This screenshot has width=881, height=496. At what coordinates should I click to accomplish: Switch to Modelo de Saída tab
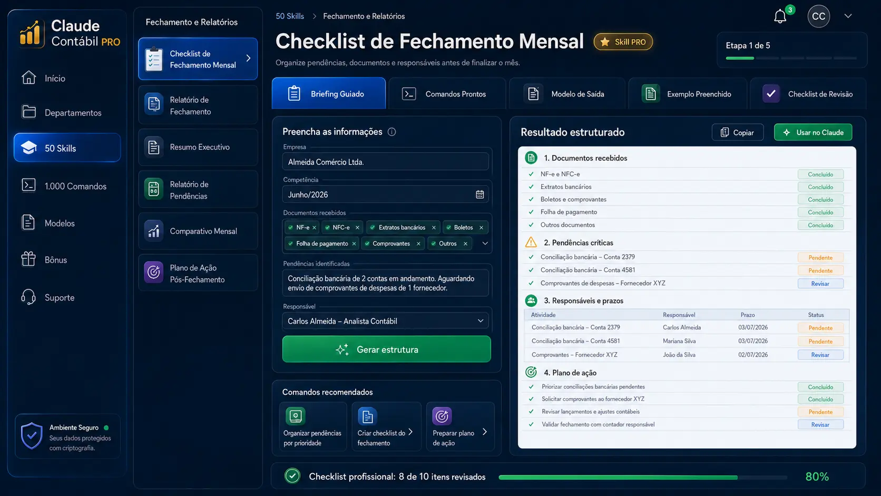[567, 94]
